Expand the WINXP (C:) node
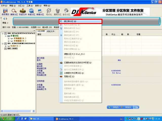This screenshot has width=162, height=121. [x=6, y=46]
